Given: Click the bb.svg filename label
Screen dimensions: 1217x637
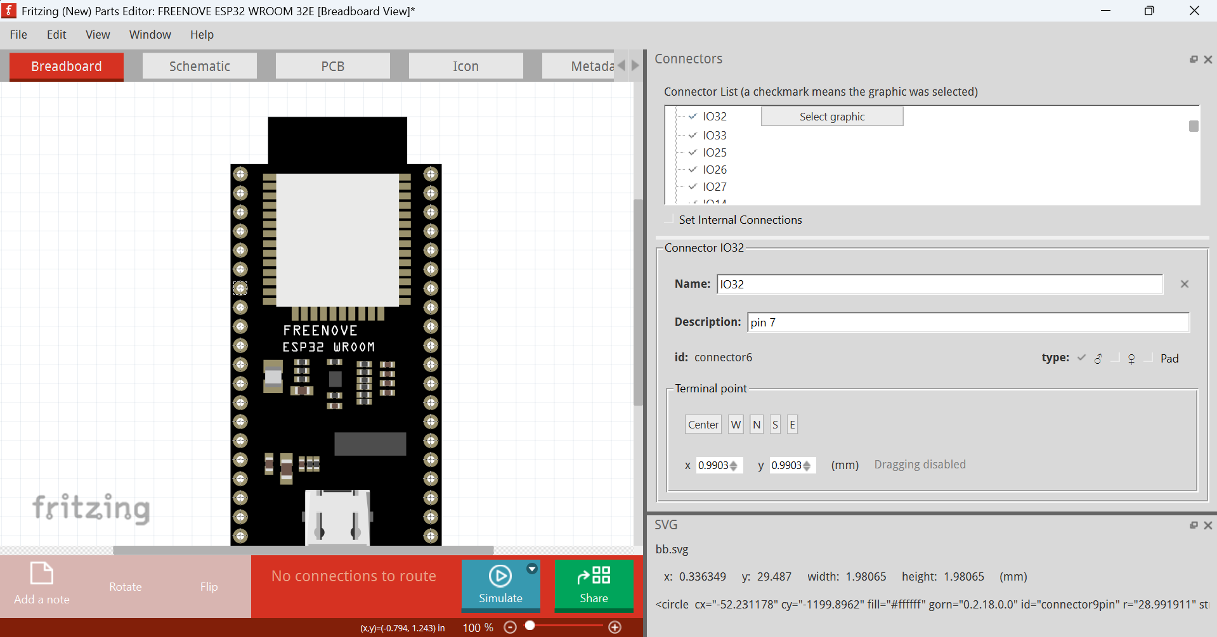Looking at the screenshot, I should (x=672, y=550).
